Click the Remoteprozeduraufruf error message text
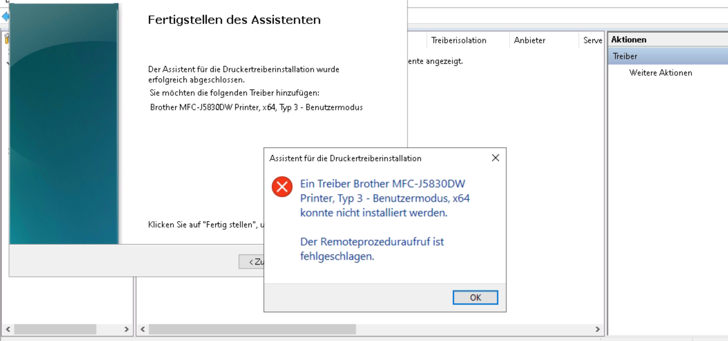The image size is (728, 341). pyautogui.click(x=372, y=249)
